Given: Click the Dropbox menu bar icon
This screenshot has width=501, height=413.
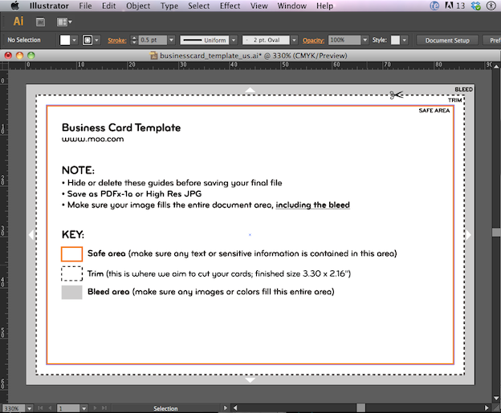Looking at the screenshot, I should pyautogui.click(x=476, y=6).
